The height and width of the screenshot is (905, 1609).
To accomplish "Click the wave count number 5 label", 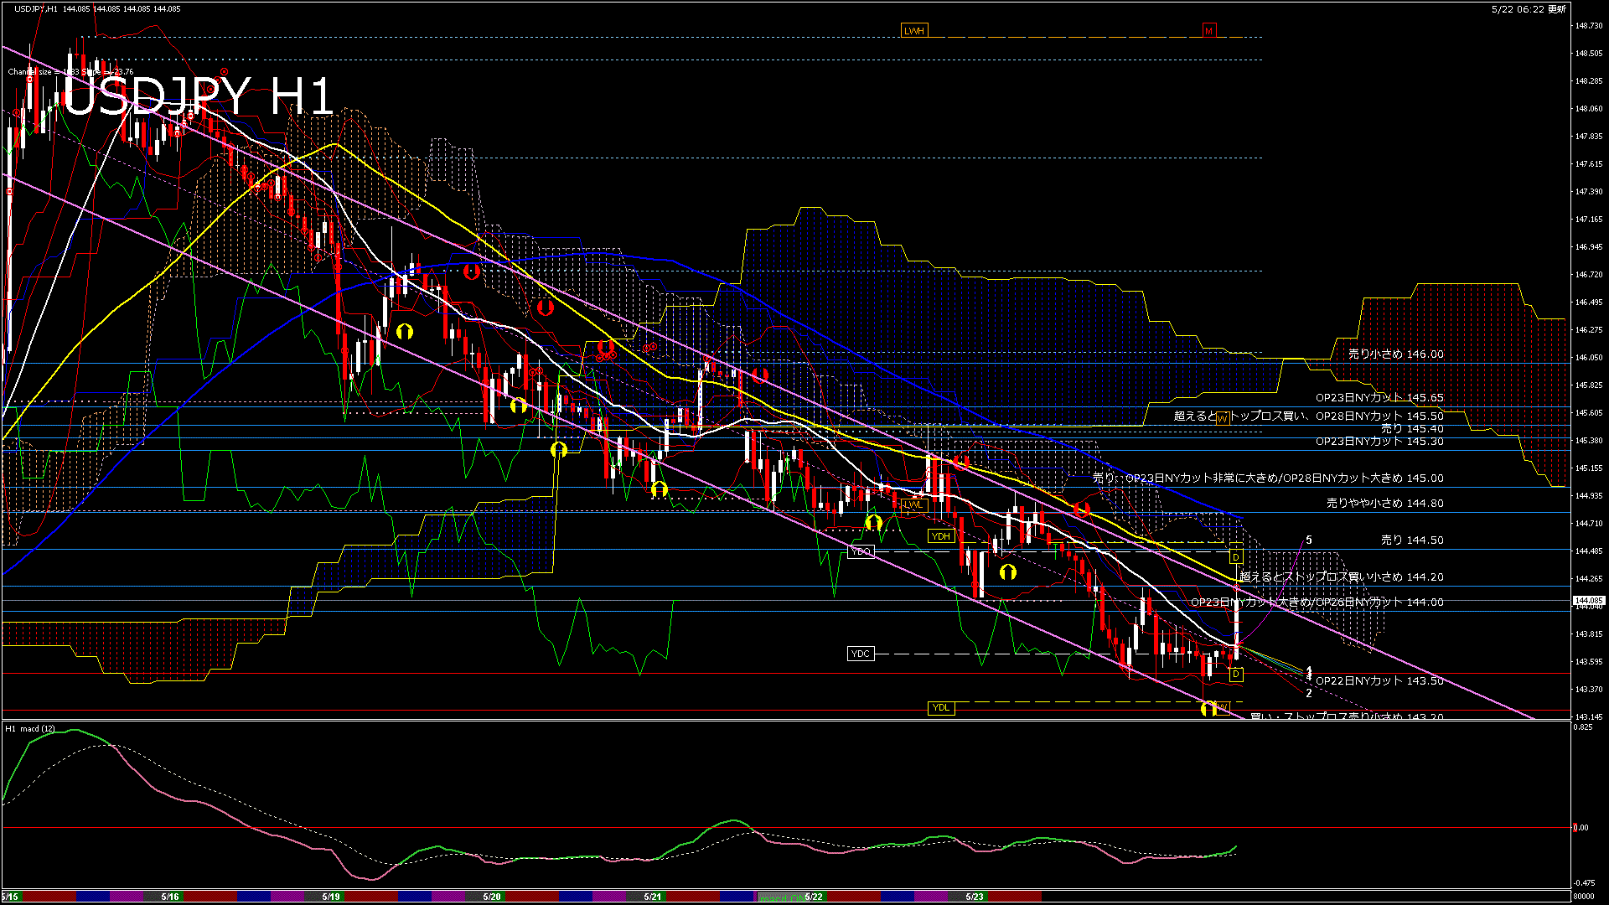I will tap(1309, 540).
